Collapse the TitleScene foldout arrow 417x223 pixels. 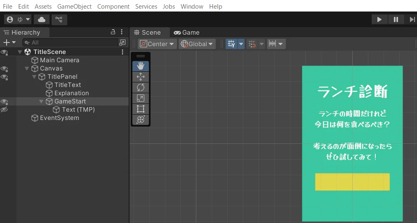(x=20, y=52)
